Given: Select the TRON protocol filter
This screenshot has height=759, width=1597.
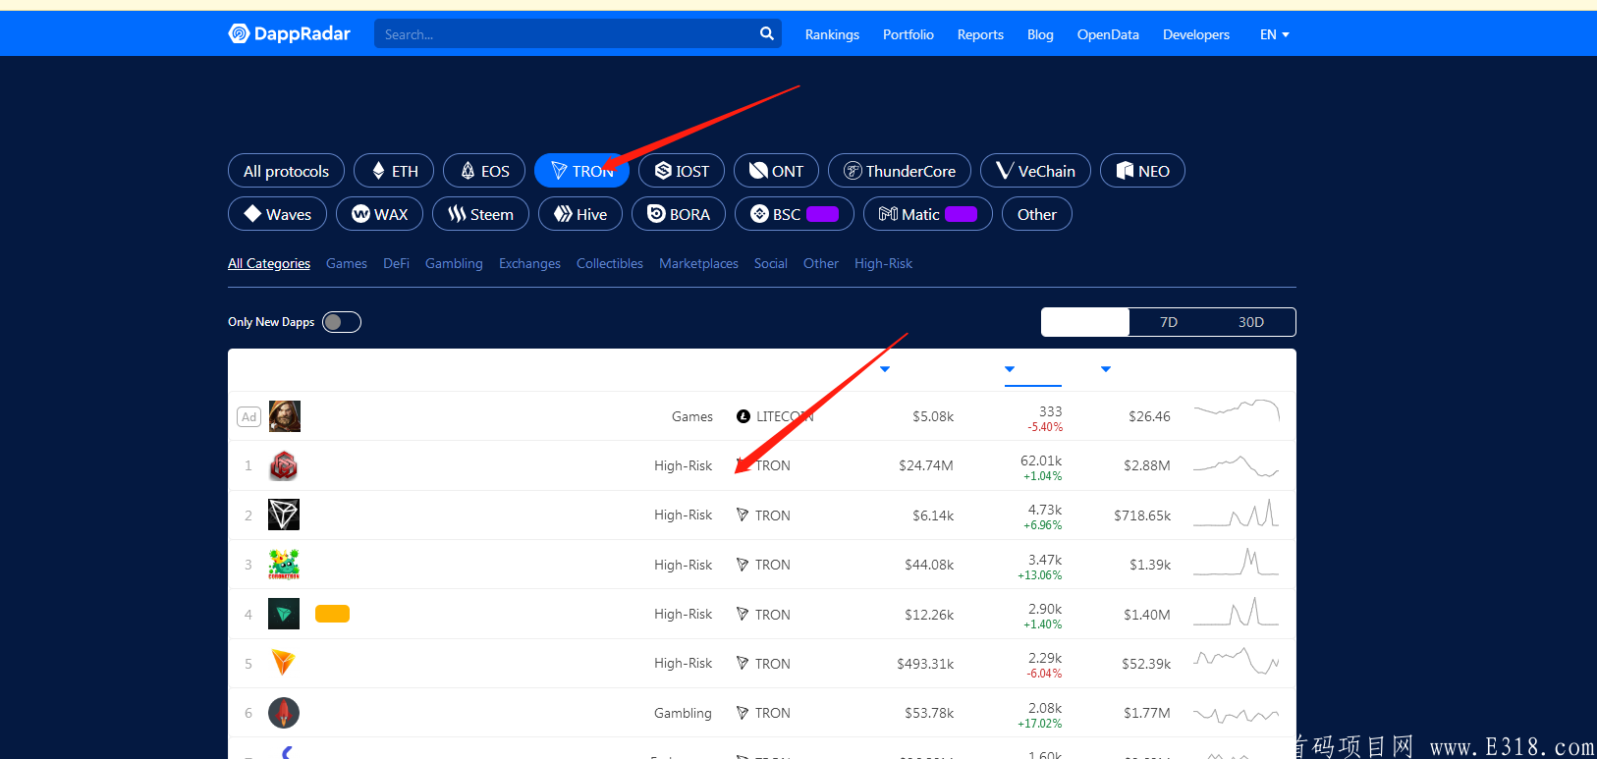Looking at the screenshot, I should click(x=581, y=171).
